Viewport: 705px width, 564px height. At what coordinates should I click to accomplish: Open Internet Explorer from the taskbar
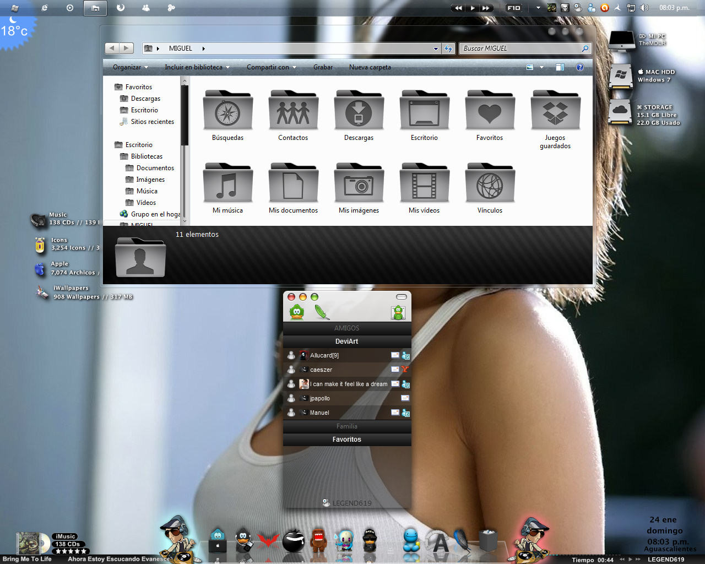[45, 8]
